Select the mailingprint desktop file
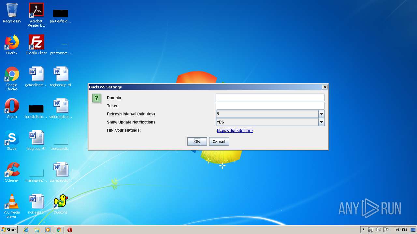Image resolution: width=417 pixels, height=234 pixels. 36,175
